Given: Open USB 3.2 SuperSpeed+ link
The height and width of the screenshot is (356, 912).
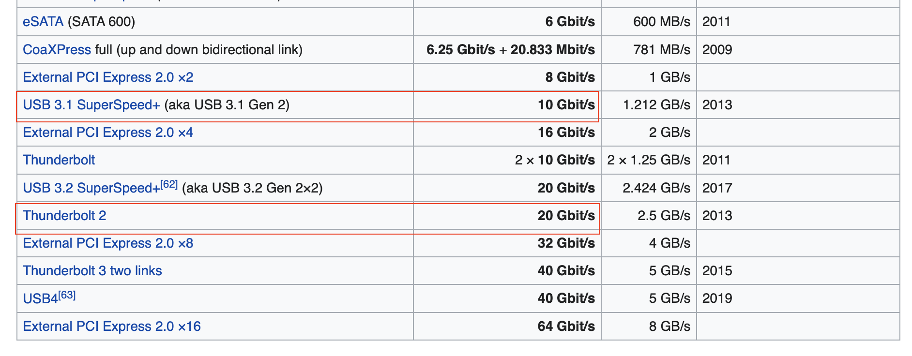Looking at the screenshot, I should (x=91, y=188).
